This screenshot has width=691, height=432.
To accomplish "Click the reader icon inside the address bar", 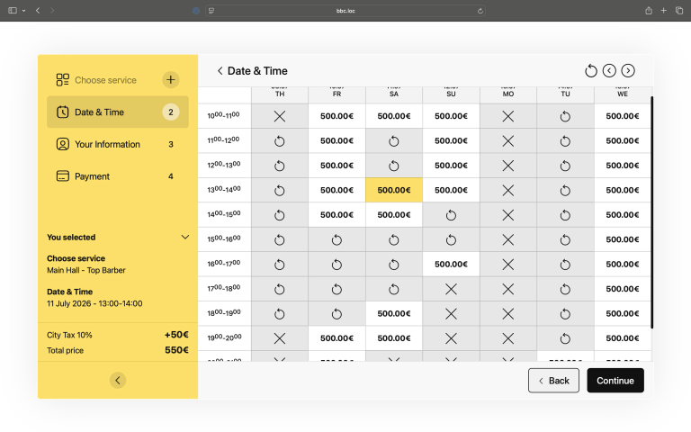I will (x=211, y=11).
